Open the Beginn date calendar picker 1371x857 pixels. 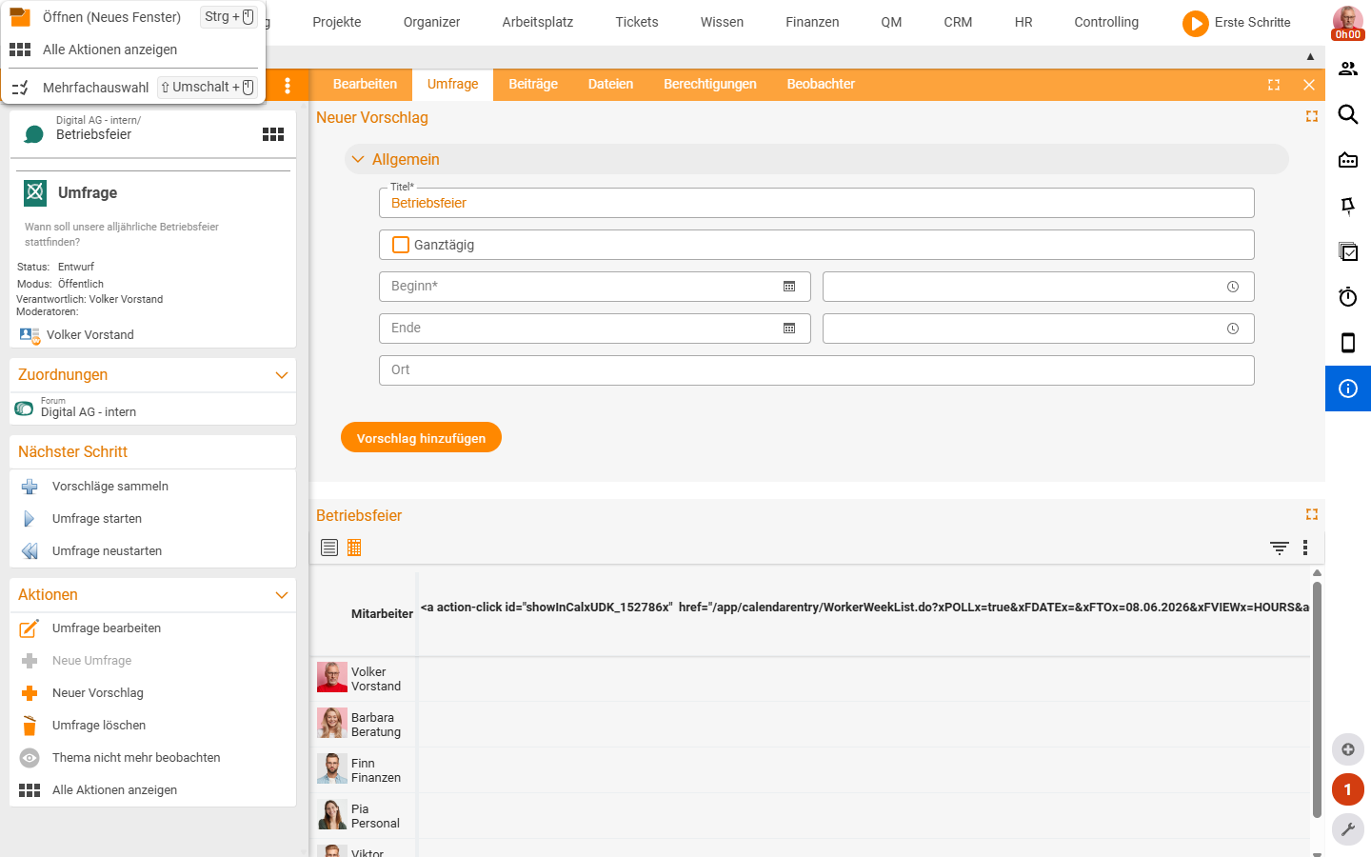point(789,287)
